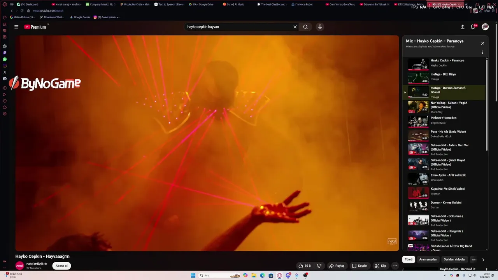The height and width of the screenshot is (280, 498).
Task: Click the Klip clip button
Action: (381, 266)
